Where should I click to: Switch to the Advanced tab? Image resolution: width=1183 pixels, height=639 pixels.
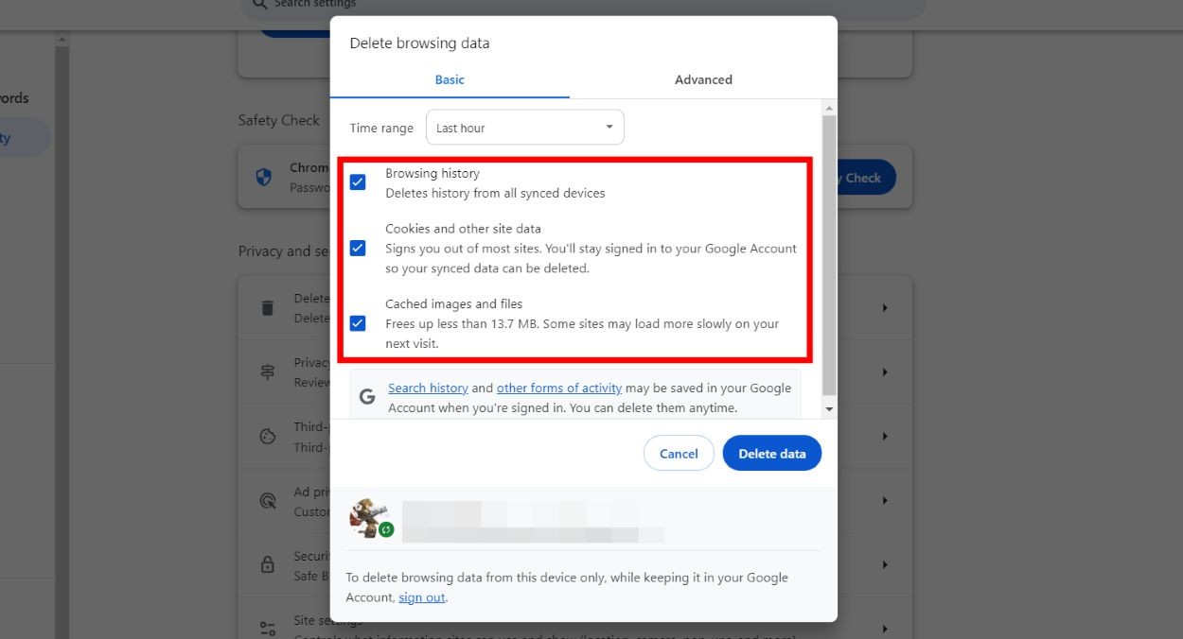click(x=703, y=79)
